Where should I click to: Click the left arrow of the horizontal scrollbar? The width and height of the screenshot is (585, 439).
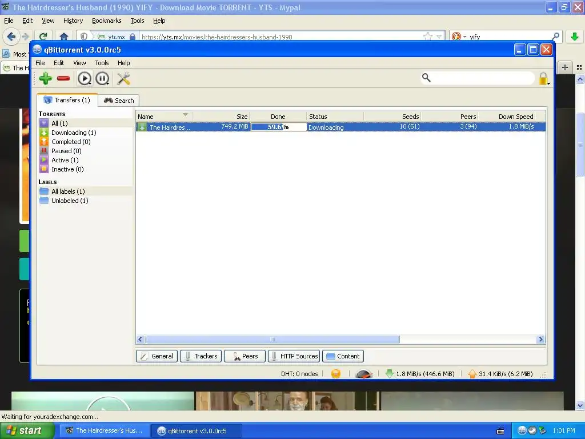141,340
